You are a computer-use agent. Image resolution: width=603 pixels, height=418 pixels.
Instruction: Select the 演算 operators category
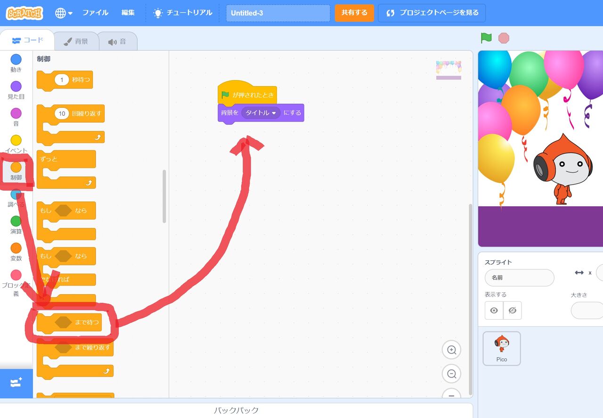16,225
